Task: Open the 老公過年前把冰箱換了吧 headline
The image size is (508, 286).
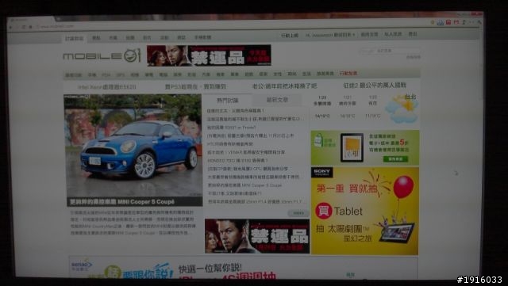Action: point(284,86)
